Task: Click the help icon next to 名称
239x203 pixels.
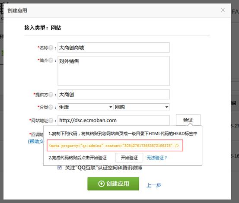Action: tap(51, 48)
